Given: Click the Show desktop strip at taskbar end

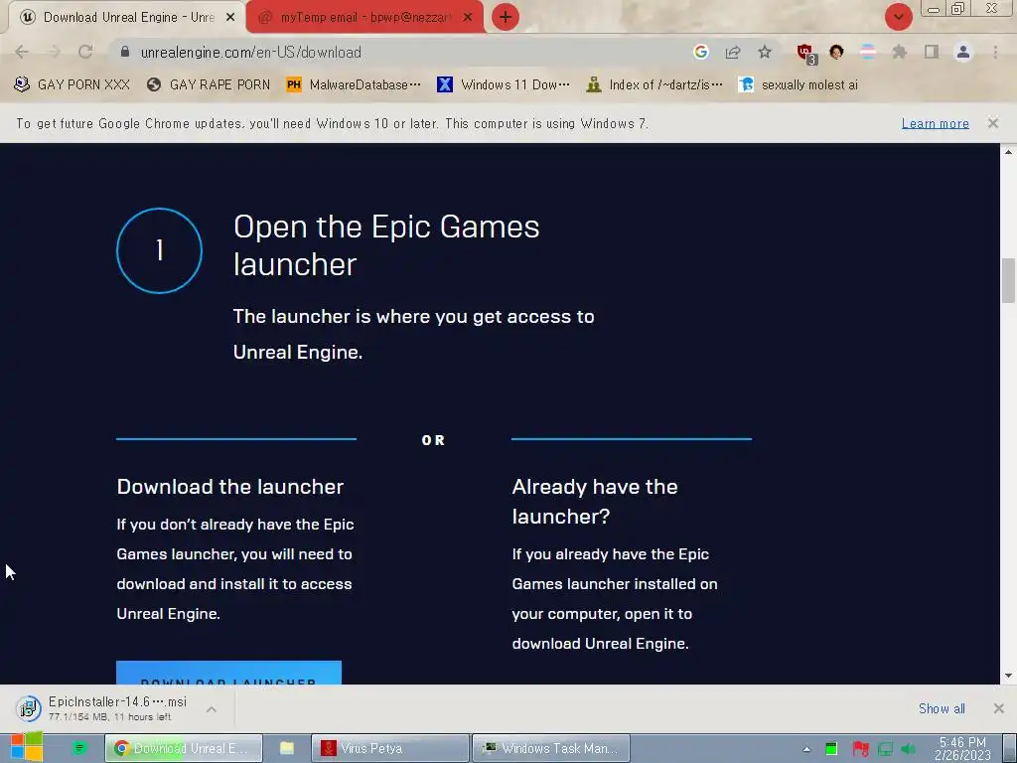Looking at the screenshot, I should (1009, 748).
